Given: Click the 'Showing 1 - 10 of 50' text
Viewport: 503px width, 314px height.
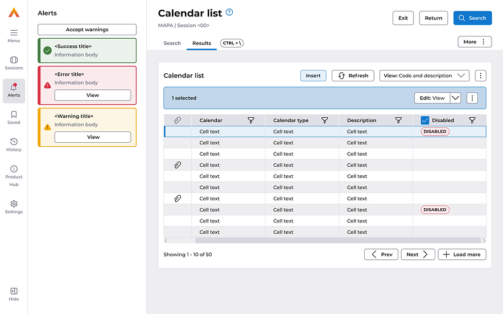Looking at the screenshot, I should [188, 254].
